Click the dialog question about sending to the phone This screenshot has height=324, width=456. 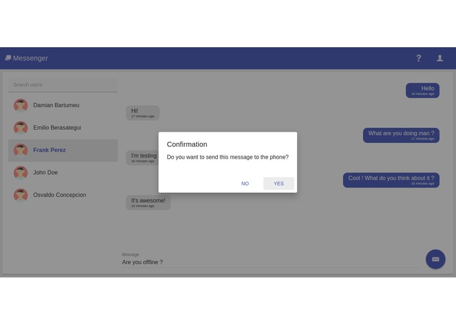click(x=228, y=157)
